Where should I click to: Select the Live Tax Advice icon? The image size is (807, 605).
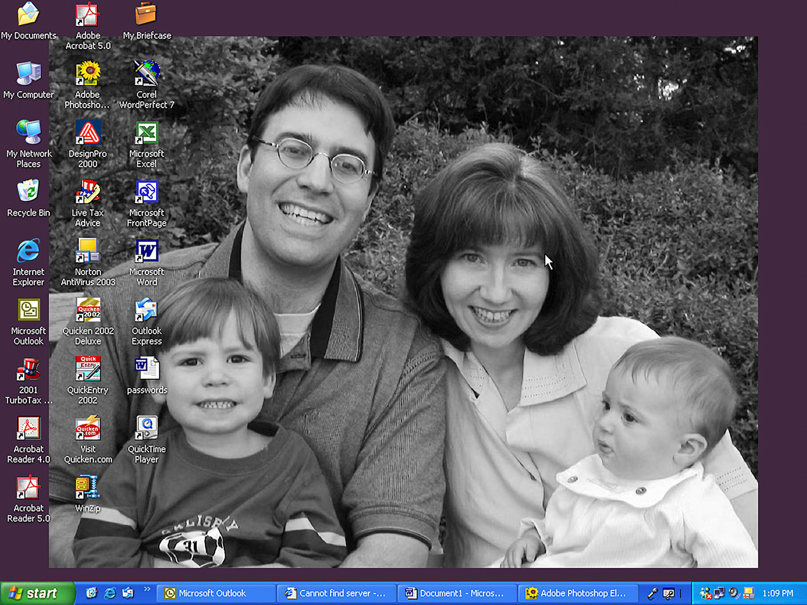[88, 192]
